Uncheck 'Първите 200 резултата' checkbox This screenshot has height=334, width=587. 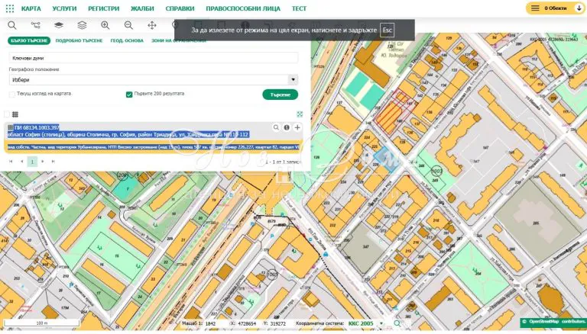coord(129,95)
